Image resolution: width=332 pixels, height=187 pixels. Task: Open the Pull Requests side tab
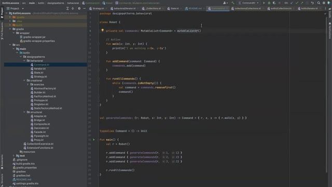pos(2,31)
